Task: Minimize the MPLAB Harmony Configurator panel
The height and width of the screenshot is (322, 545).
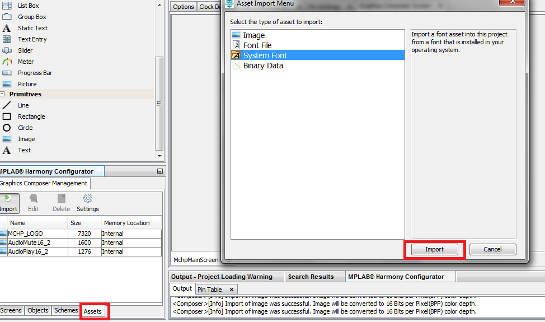Action: click(160, 171)
